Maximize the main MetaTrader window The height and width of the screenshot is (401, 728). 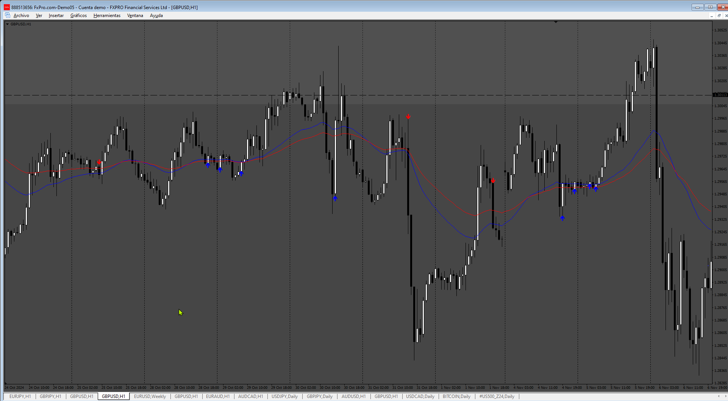pos(710,7)
